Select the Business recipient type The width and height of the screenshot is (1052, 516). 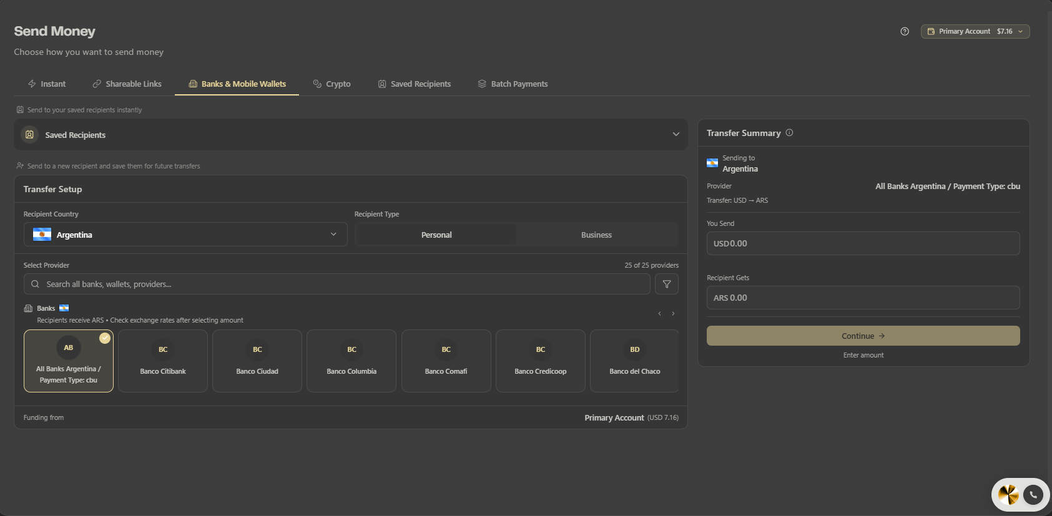596,235
